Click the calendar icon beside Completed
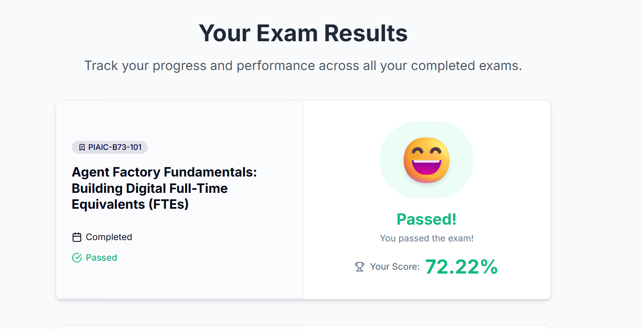 pyautogui.click(x=77, y=237)
